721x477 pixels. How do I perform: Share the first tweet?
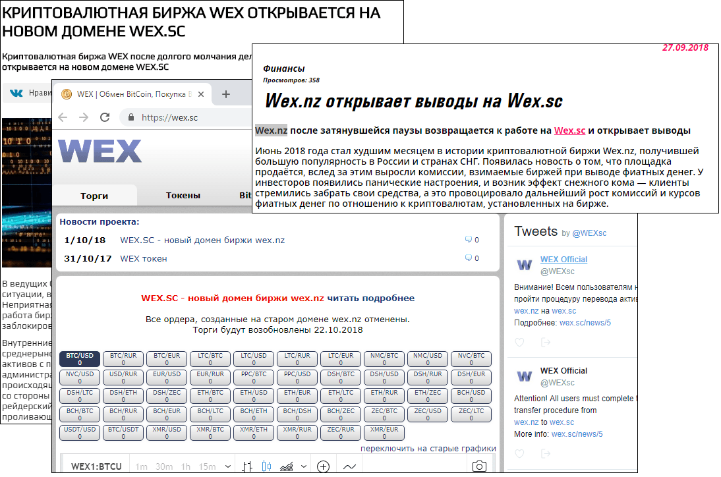click(x=545, y=342)
